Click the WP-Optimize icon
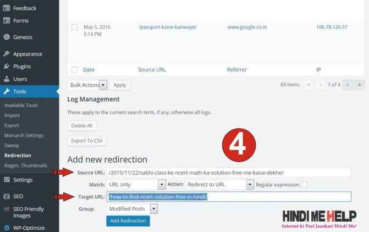The height and width of the screenshot is (232, 369). pyautogui.click(x=7, y=228)
